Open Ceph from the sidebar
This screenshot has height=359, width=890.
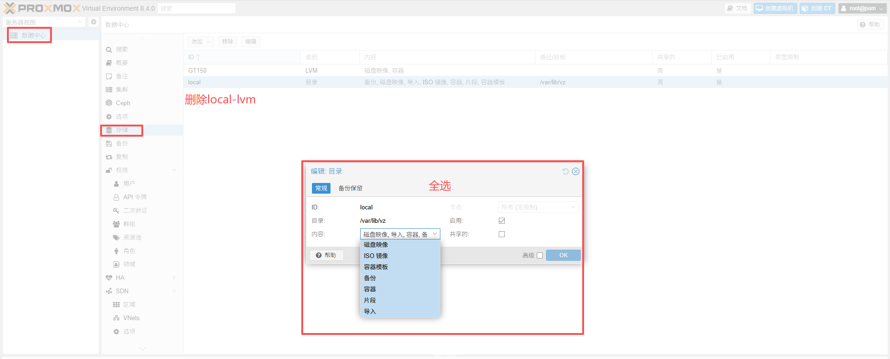point(123,103)
